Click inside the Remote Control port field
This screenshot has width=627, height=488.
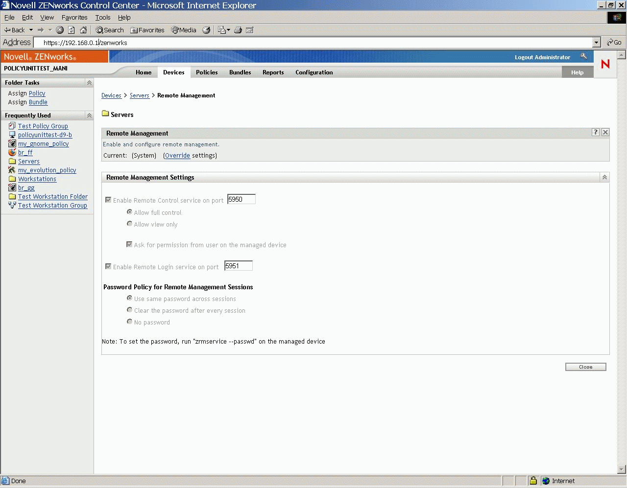(241, 199)
